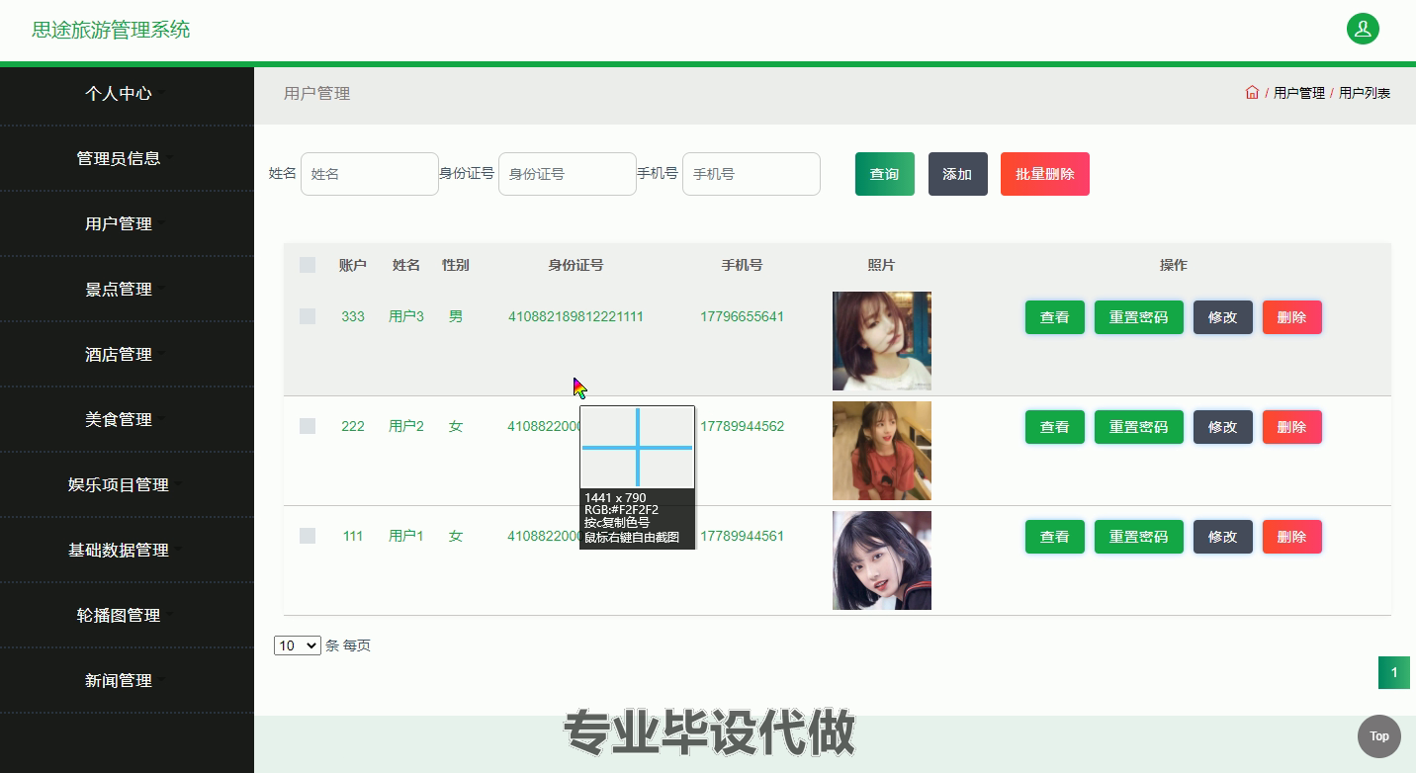1416x773 pixels.
Task: Expand 酒店管理 sidebar menu
Action: click(x=127, y=354)
